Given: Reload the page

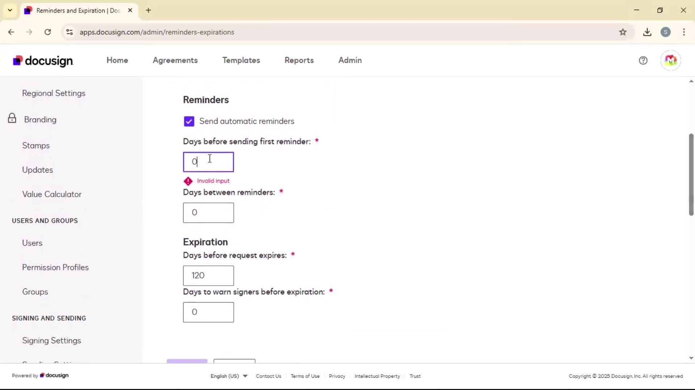Looking at the screenshot, I should point(47,32).
